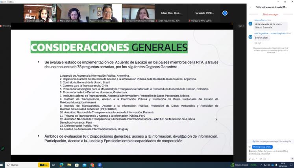This screenshot has height=168, width=294.
Task: Select Lilián Hdz. Ojeda participant tile
Action: tap(171, 13)
